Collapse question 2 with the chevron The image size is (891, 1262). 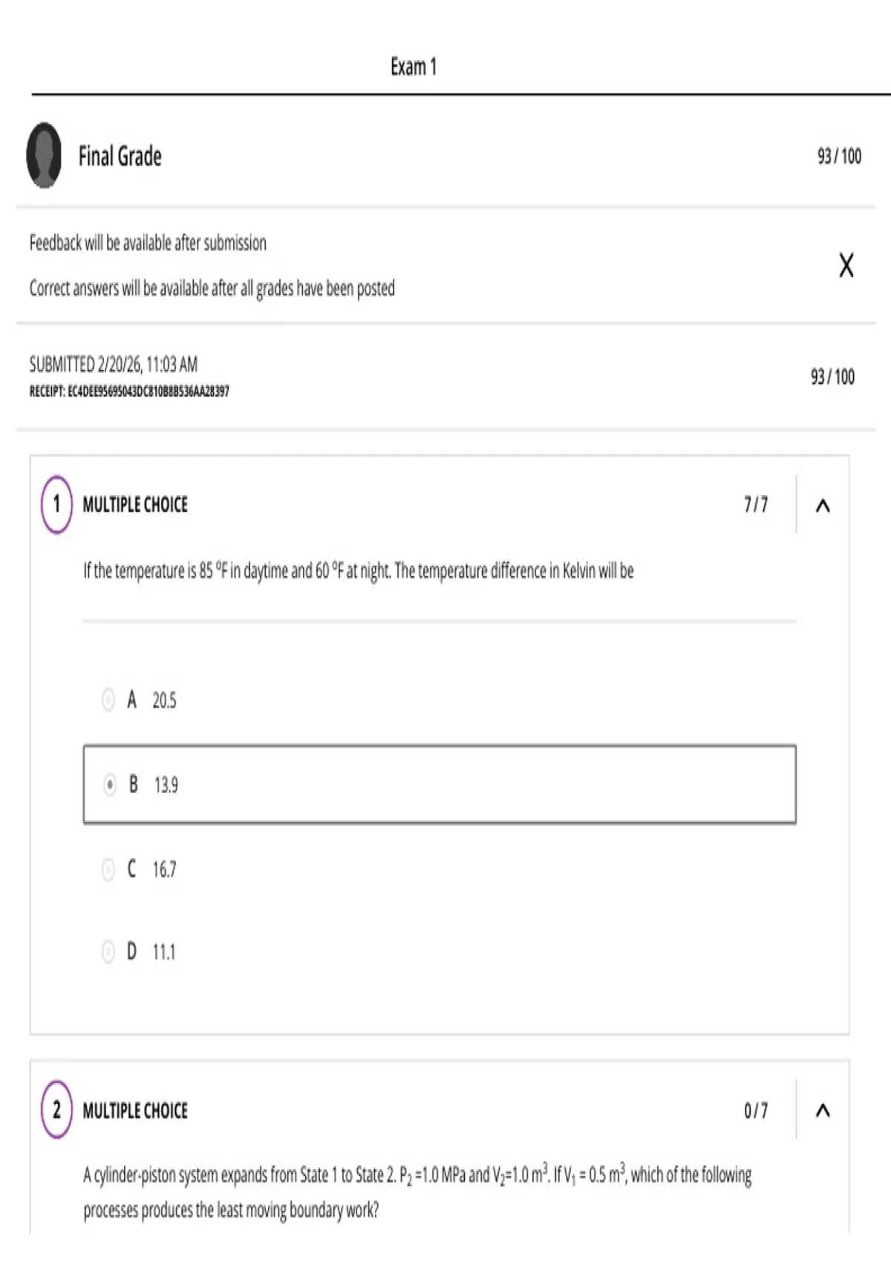point(823,1111)
